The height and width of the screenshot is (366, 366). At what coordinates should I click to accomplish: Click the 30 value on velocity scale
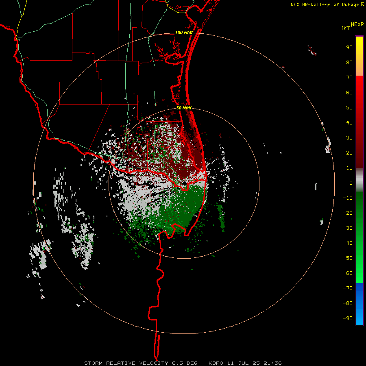349,138
